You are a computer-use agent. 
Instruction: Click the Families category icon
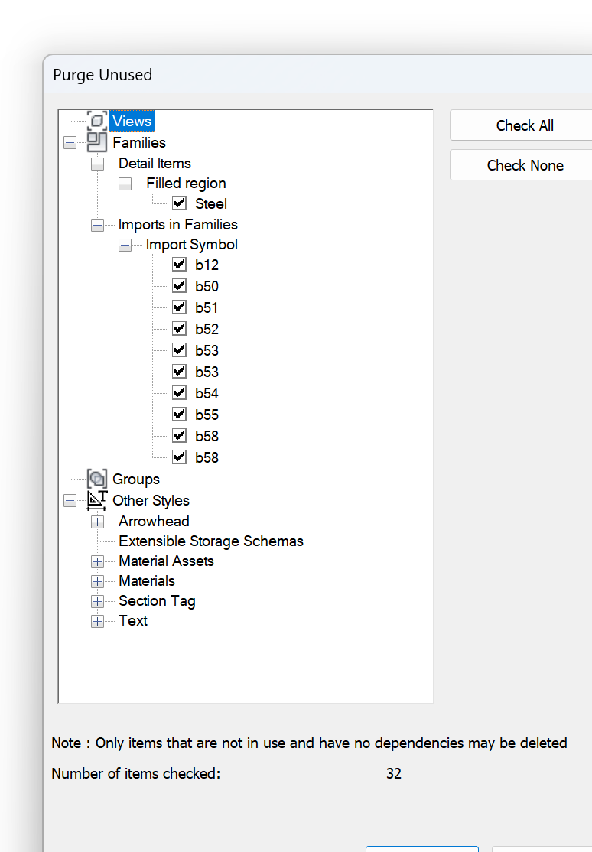point(97,142)
